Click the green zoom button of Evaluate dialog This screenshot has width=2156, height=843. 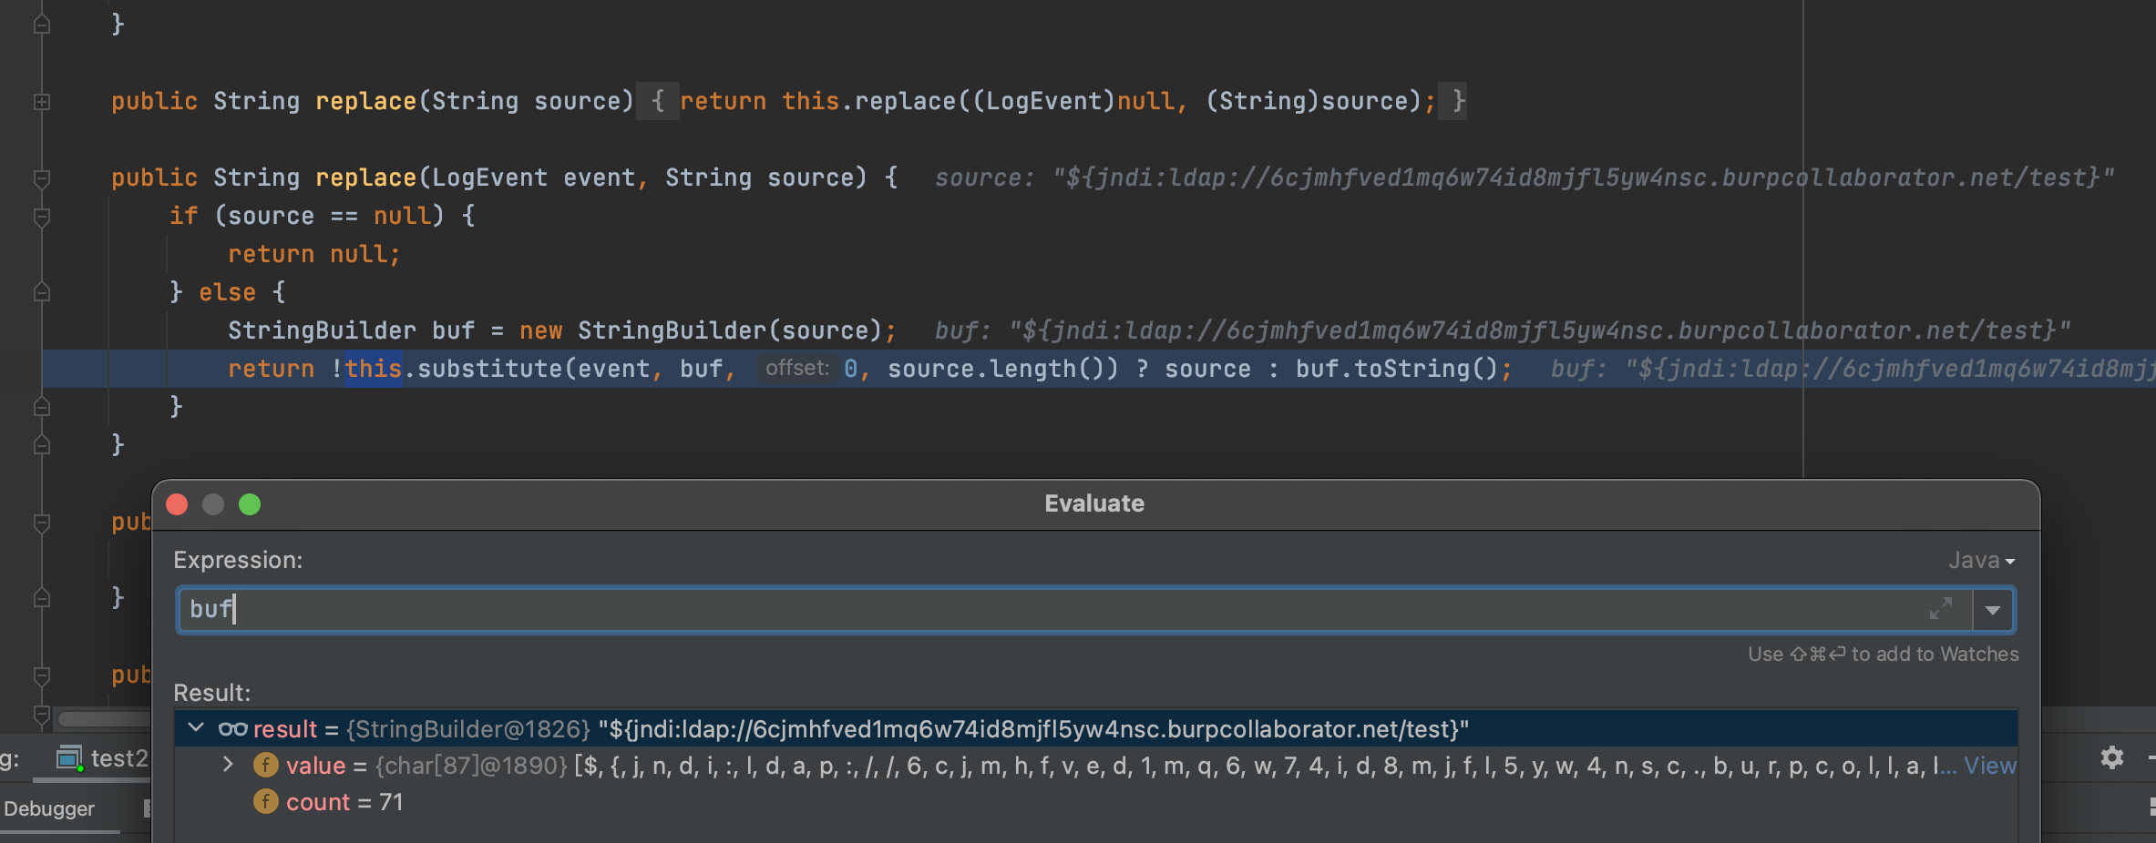click(250, 504)
